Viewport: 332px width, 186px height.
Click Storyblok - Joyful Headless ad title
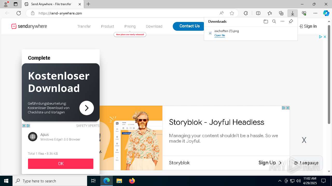217,122
